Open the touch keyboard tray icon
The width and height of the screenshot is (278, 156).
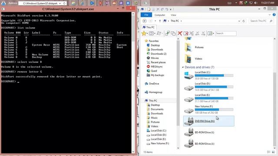pos(229,3)
